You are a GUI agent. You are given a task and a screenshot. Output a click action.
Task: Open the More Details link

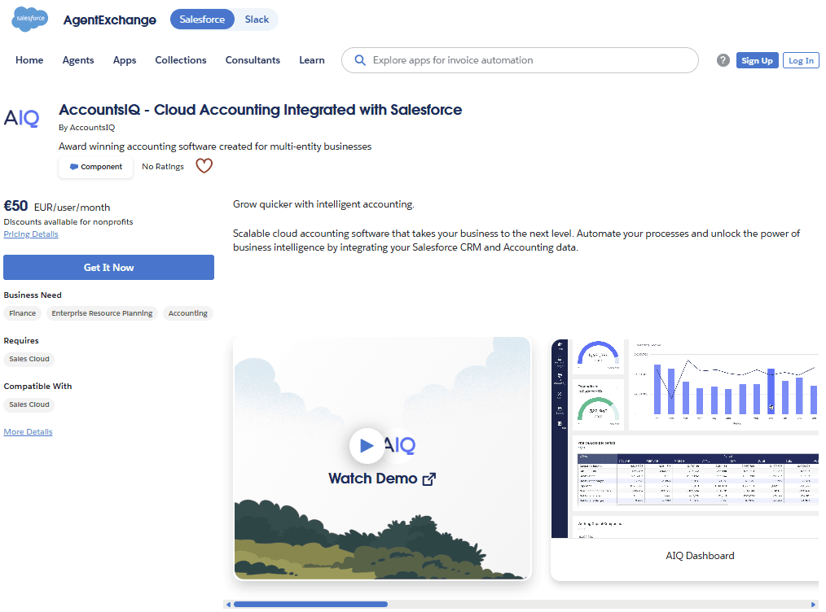(28, 432)
